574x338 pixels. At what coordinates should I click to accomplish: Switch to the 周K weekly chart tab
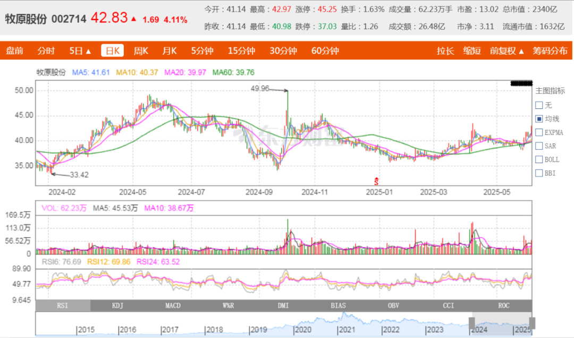tap(141, 51)
